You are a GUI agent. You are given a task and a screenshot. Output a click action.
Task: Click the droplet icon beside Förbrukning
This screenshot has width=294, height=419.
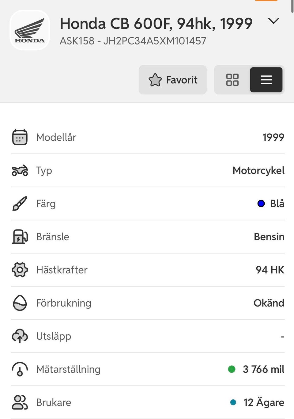[20, 303]
